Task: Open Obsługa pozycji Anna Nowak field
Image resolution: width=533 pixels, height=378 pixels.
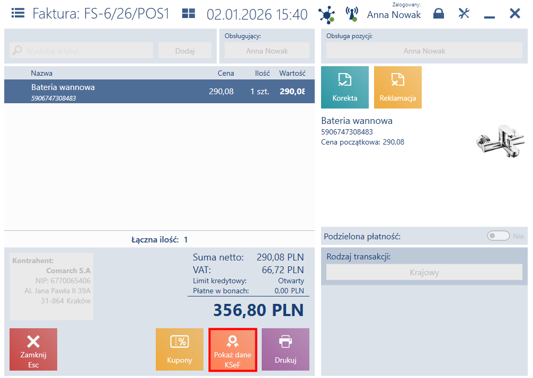Action: tap(424, 51)
